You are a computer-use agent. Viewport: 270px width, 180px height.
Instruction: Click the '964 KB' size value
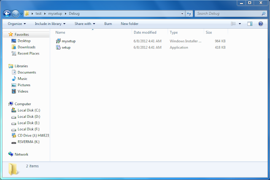tap(220, 41)
